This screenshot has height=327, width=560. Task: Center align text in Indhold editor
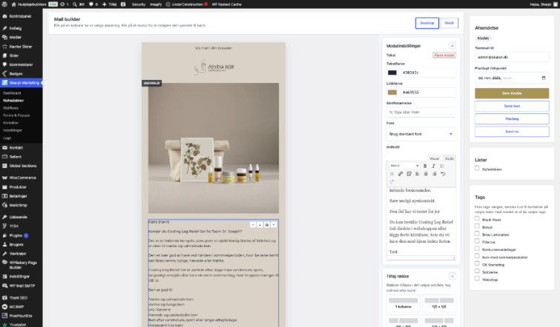click(x=426, y=174)
